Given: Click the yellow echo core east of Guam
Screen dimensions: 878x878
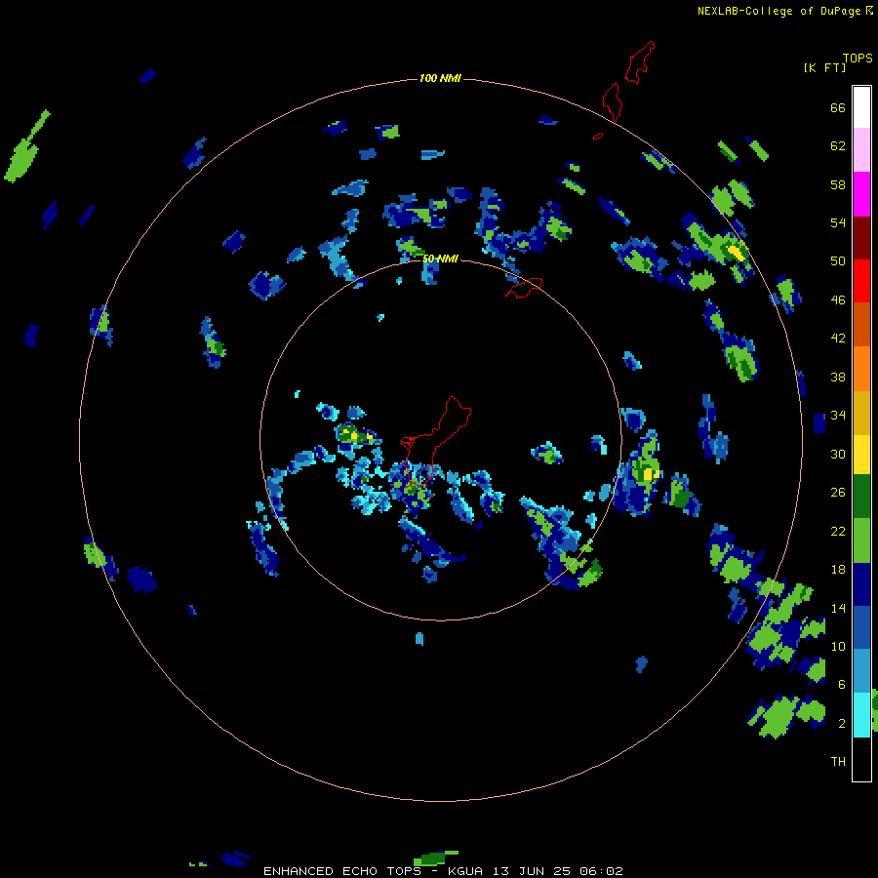Looking at the screenshot, I should click(x=650, y=474).
